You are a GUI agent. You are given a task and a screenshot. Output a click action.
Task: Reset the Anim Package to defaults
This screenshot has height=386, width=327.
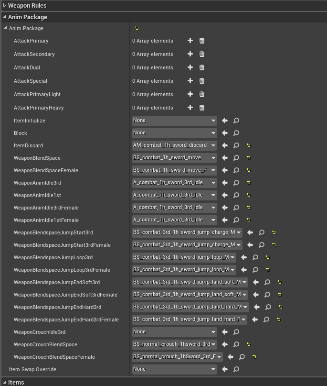coord(137,28)
